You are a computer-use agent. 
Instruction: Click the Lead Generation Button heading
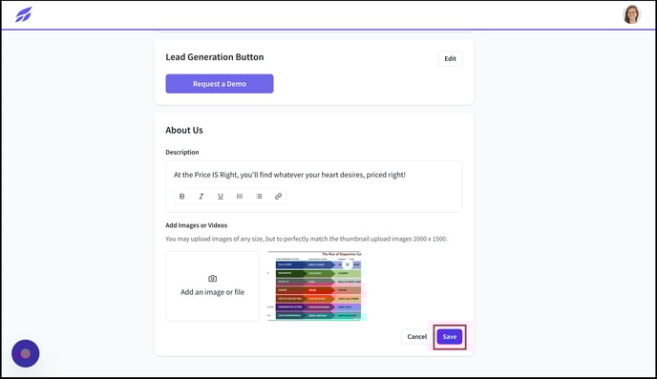215,57
